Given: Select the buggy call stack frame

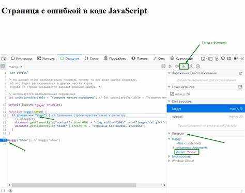Looking at the screenshot, I should 206,109.
